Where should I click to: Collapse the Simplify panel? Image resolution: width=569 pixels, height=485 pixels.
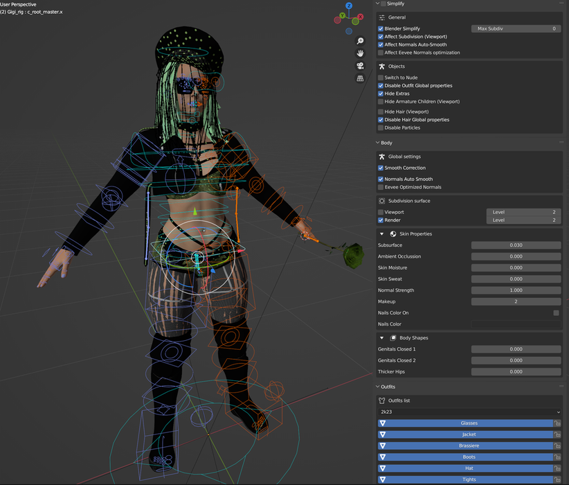pyautogui.click(x=378, y=3)
